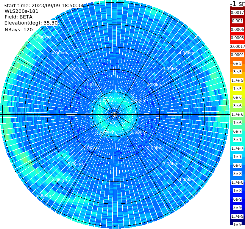Click the 1.7e-9 colorbar label
245x229 pixels.
pyautogui.click(x=237, y=216)
